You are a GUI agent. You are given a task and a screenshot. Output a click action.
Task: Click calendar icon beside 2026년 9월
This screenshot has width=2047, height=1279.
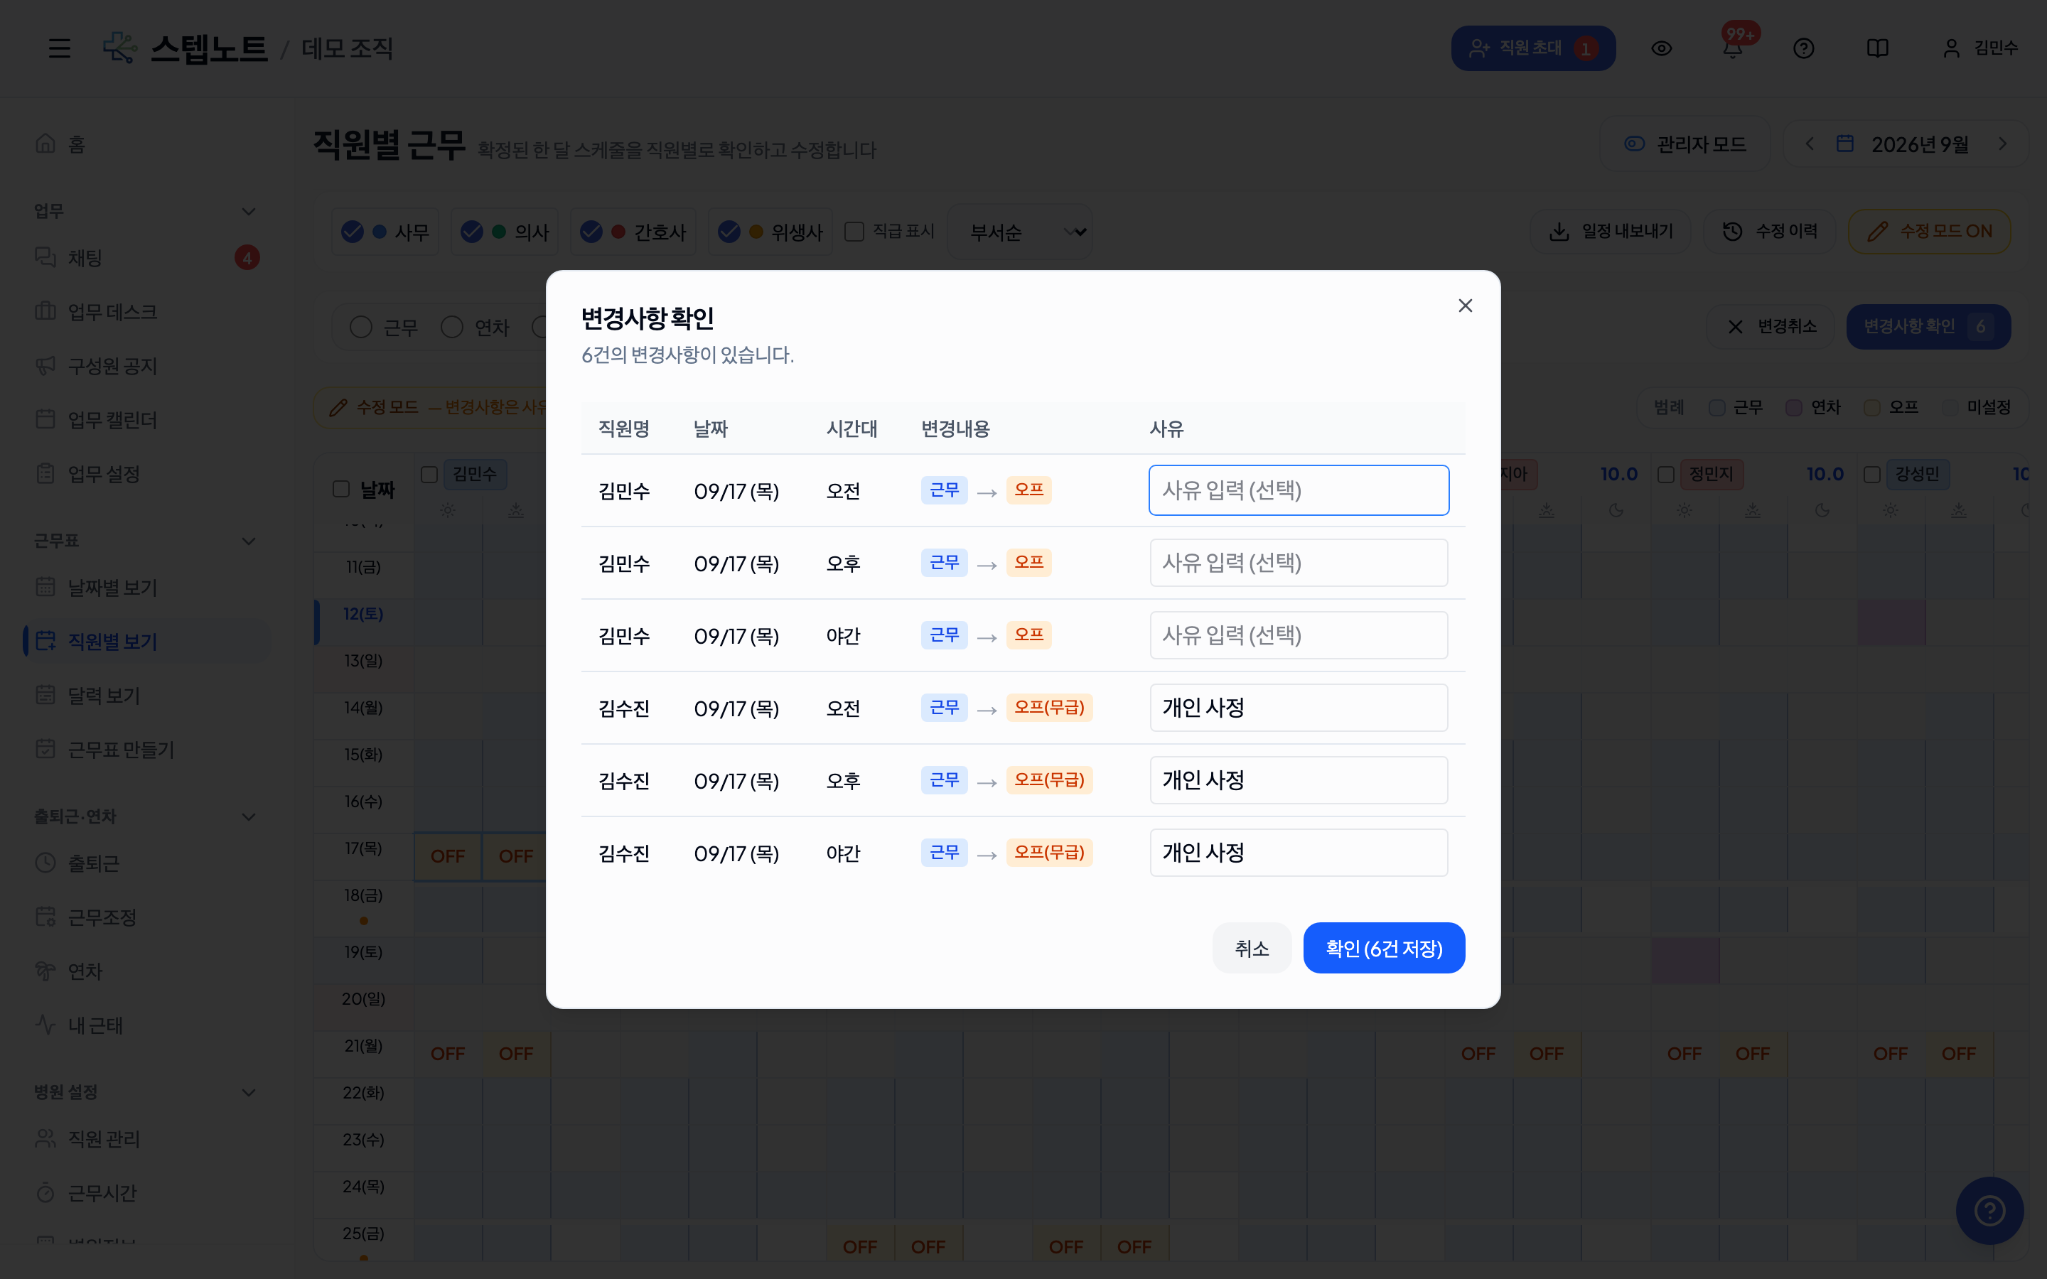[1845, 144]
